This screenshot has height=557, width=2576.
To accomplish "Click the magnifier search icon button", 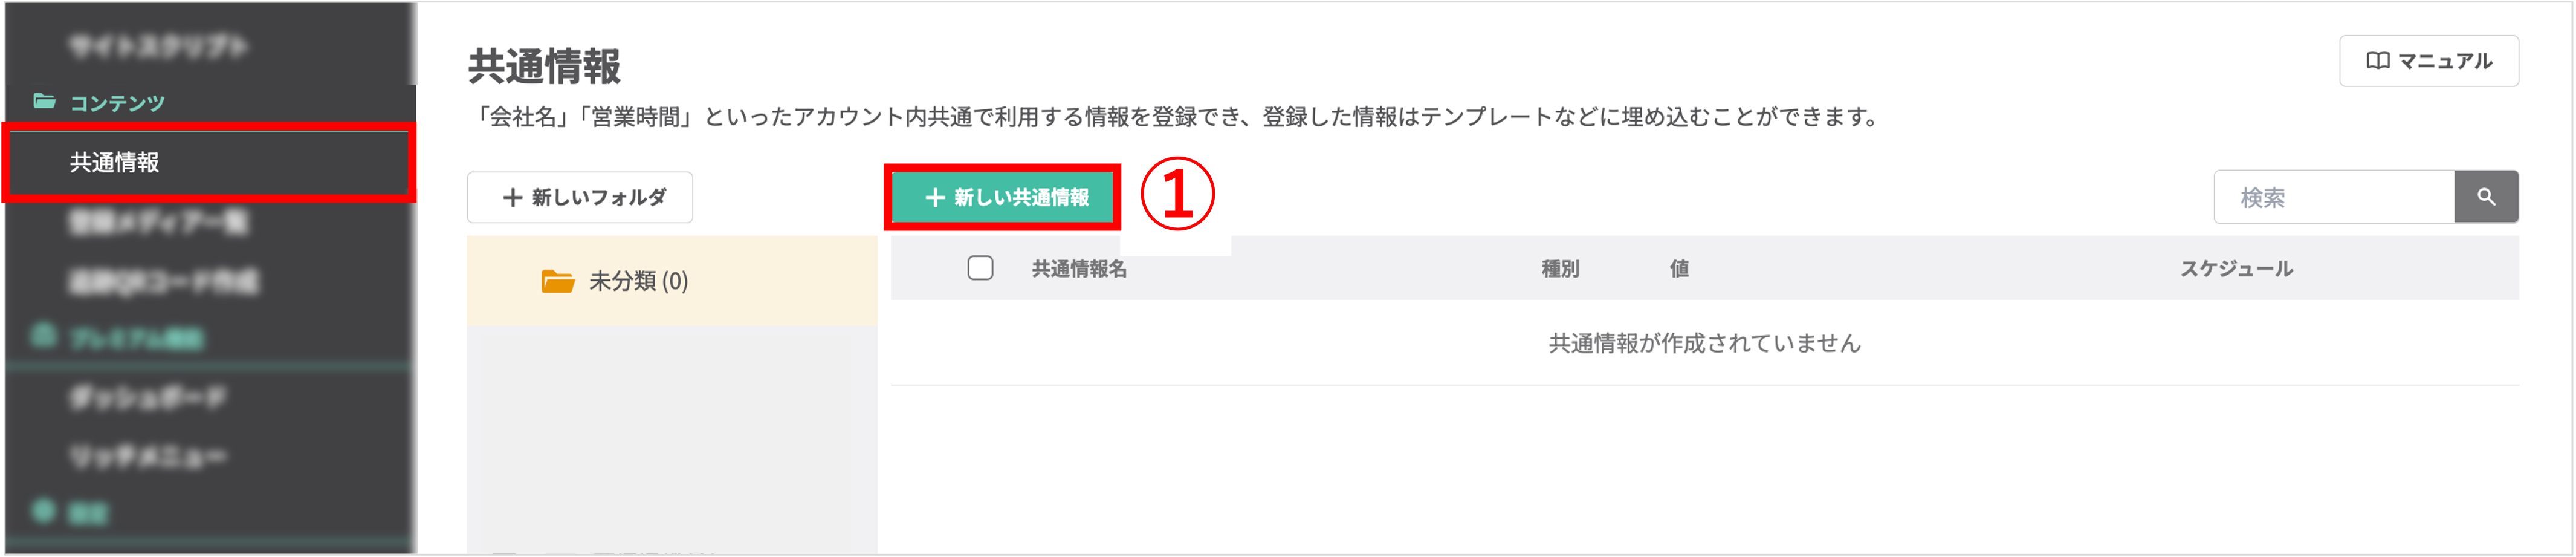I will (x=2485, y=197).
